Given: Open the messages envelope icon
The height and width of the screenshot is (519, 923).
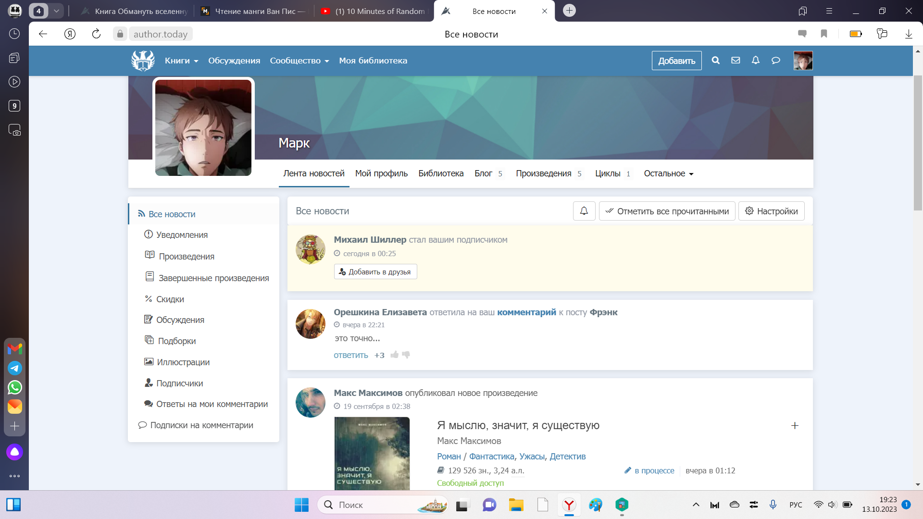Looking at the screenshot, I should 736,61.
